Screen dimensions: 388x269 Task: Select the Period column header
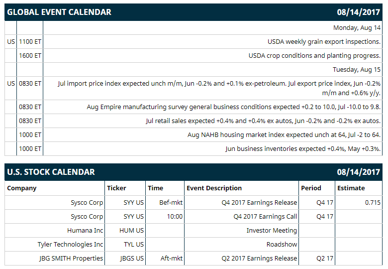pos(311,188)
